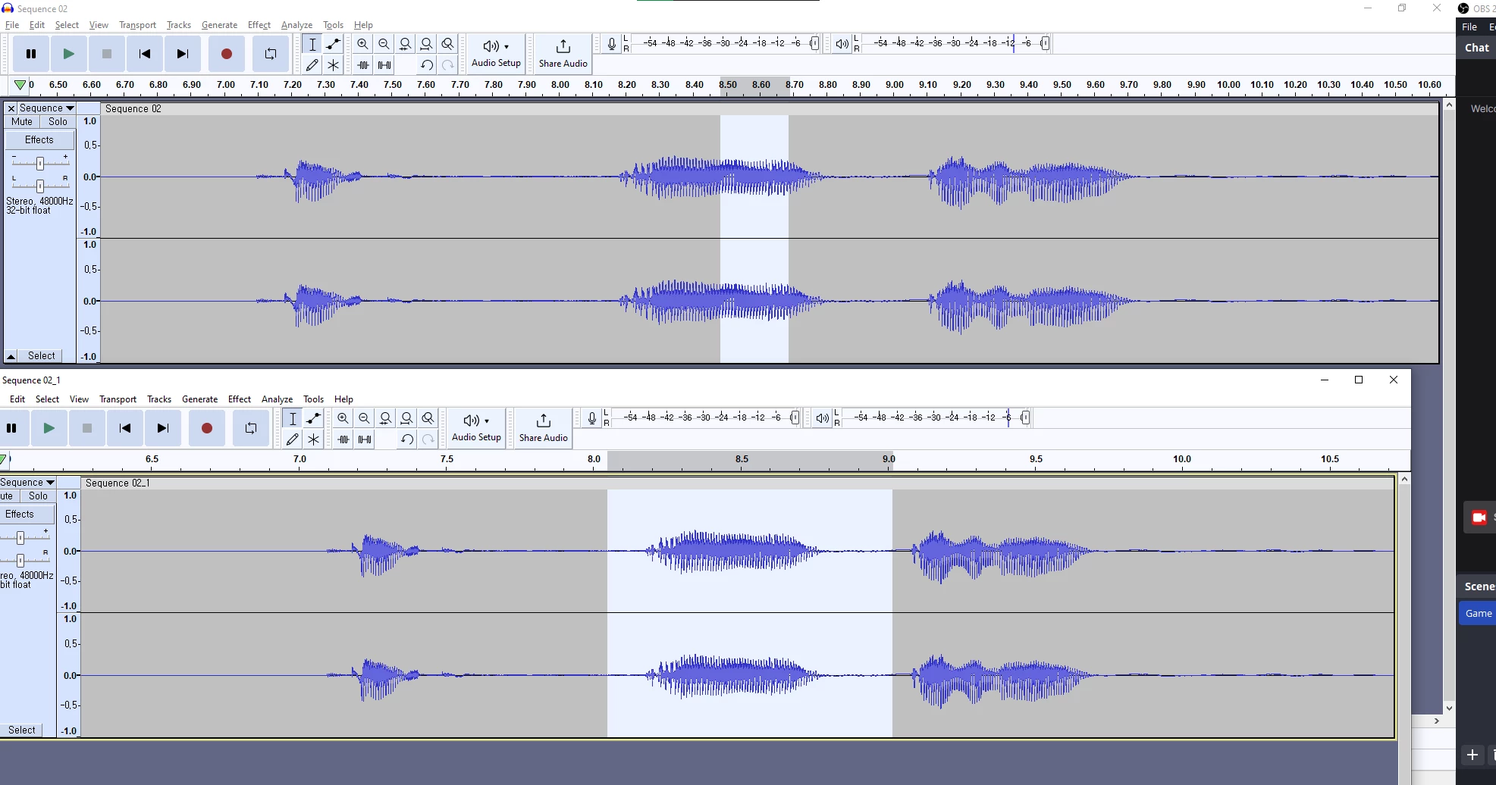The image size is (1496, 785).
Task: Open Audio Setup dropdown in the Sequence 02_1 window
Action: point(476,428)
